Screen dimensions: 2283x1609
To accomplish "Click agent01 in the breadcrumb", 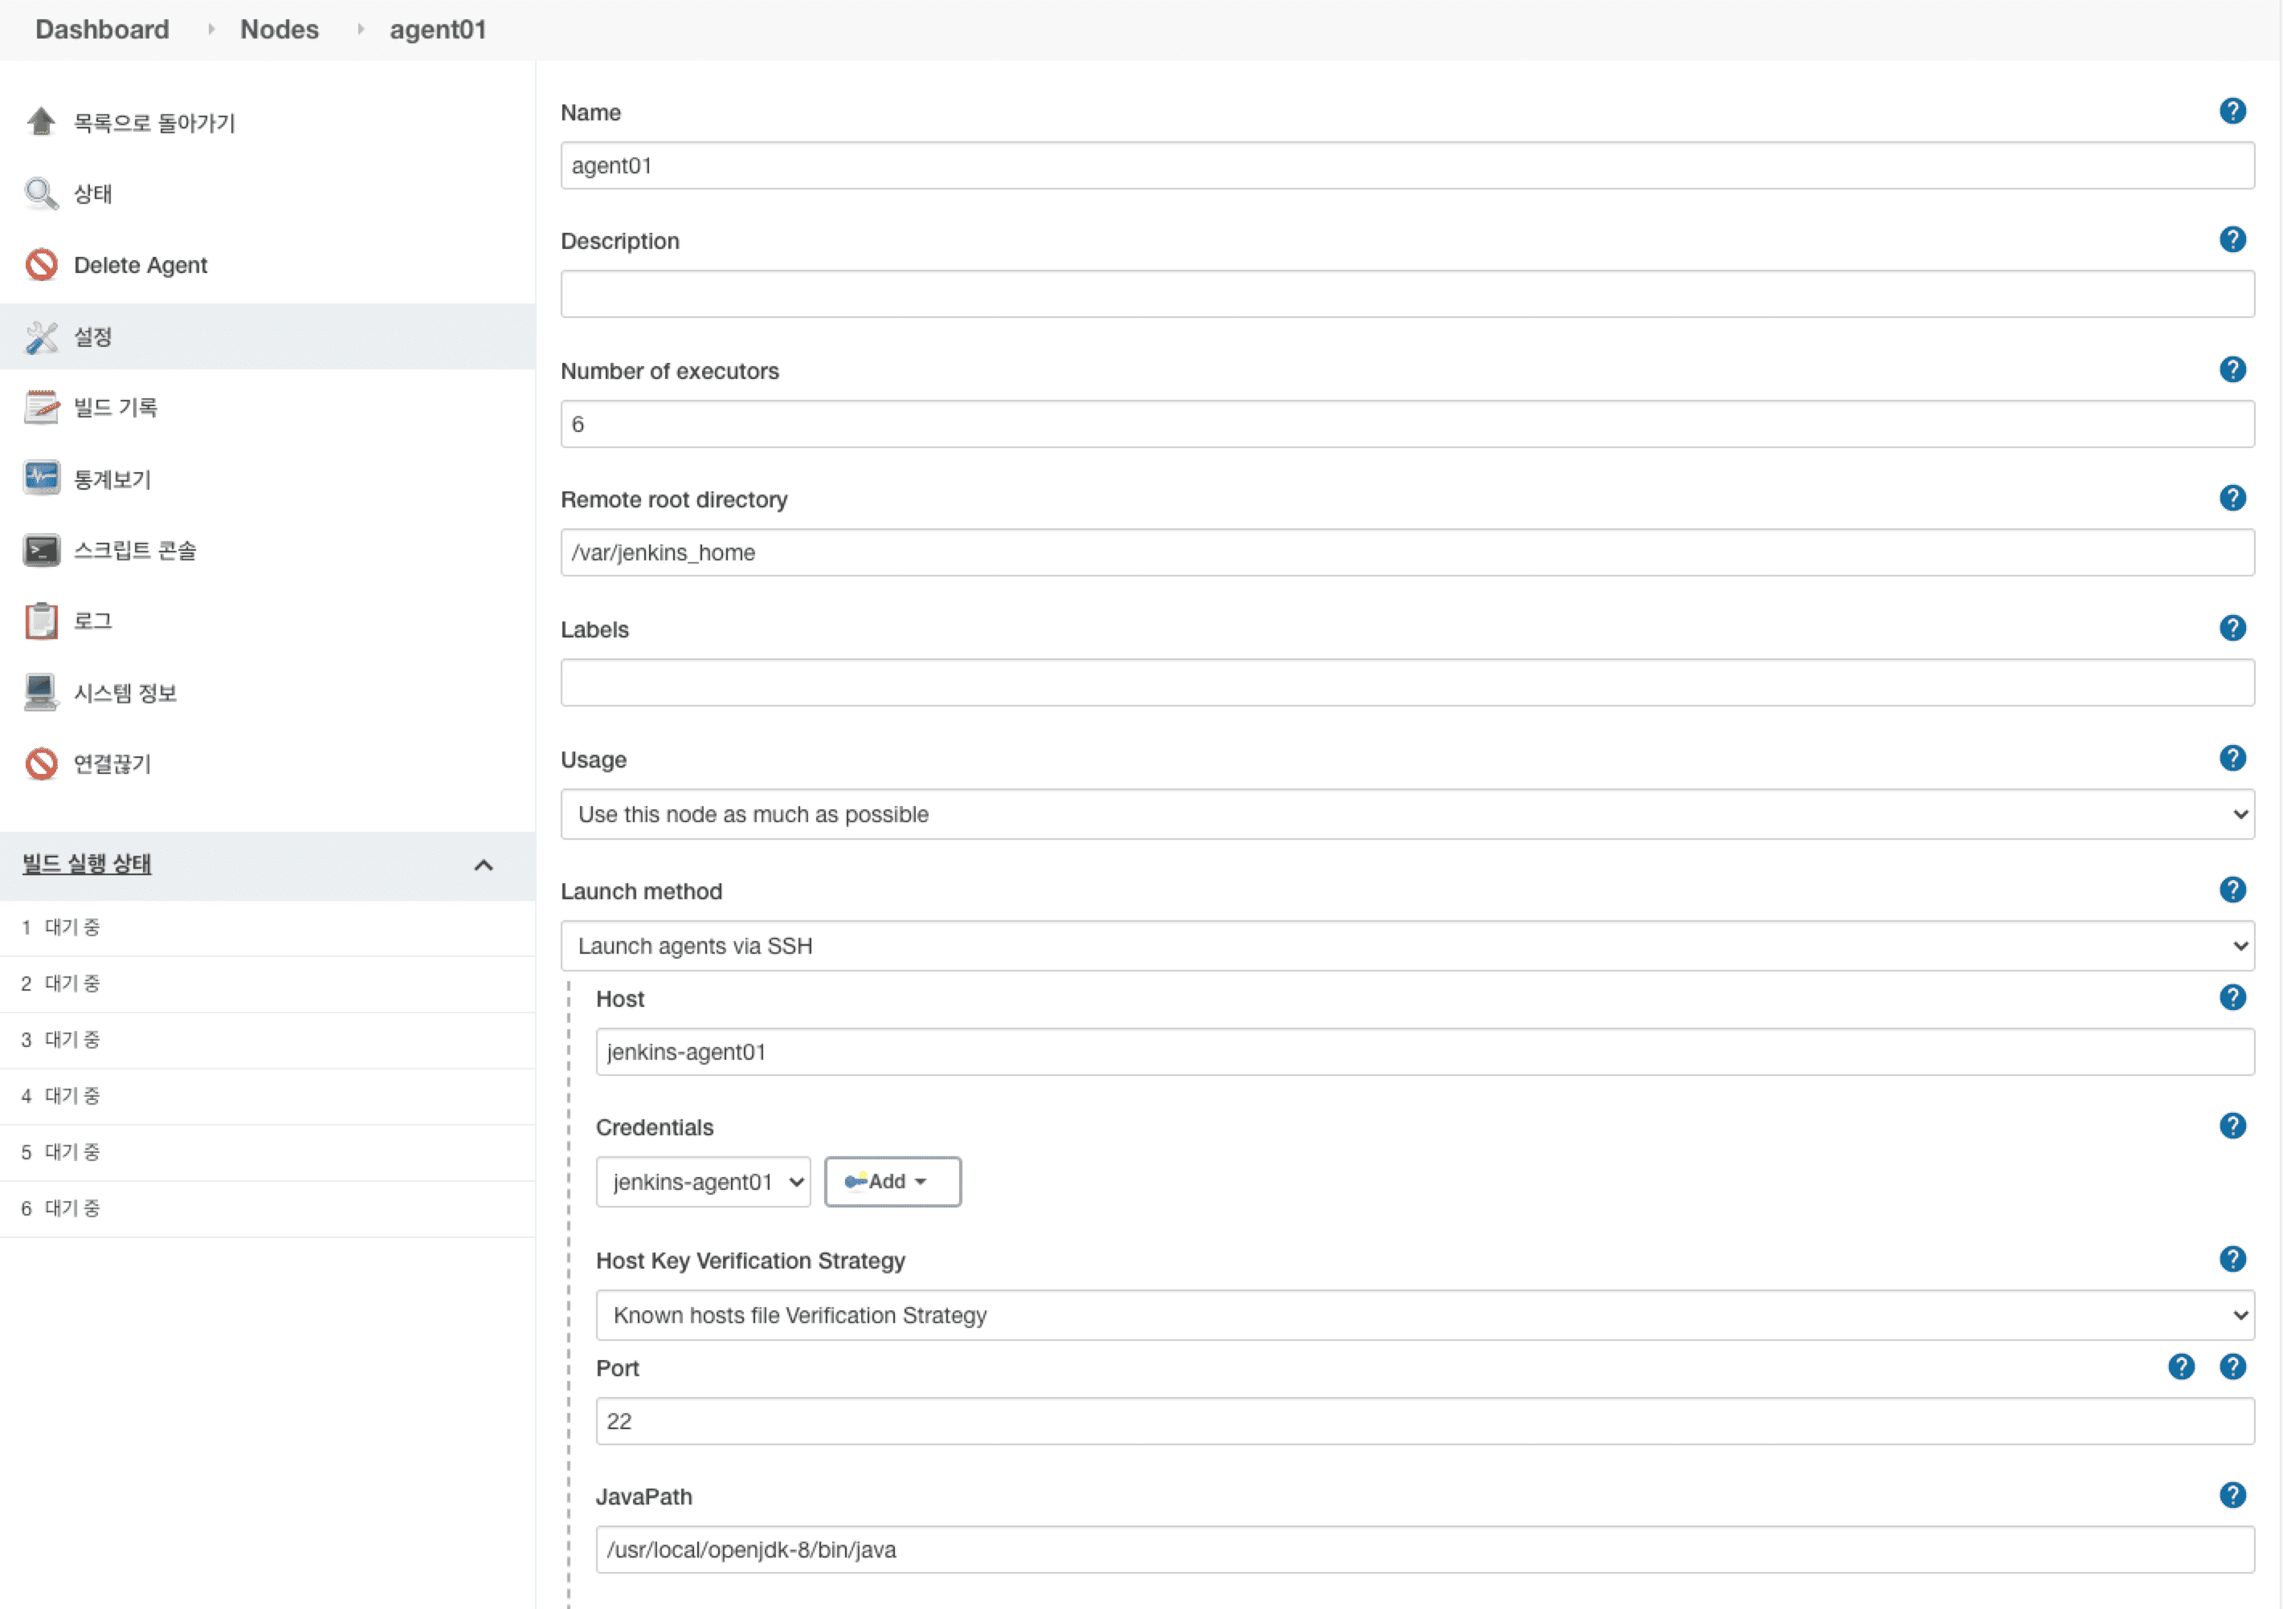I will pyautogui.click(x=438, y=30).
